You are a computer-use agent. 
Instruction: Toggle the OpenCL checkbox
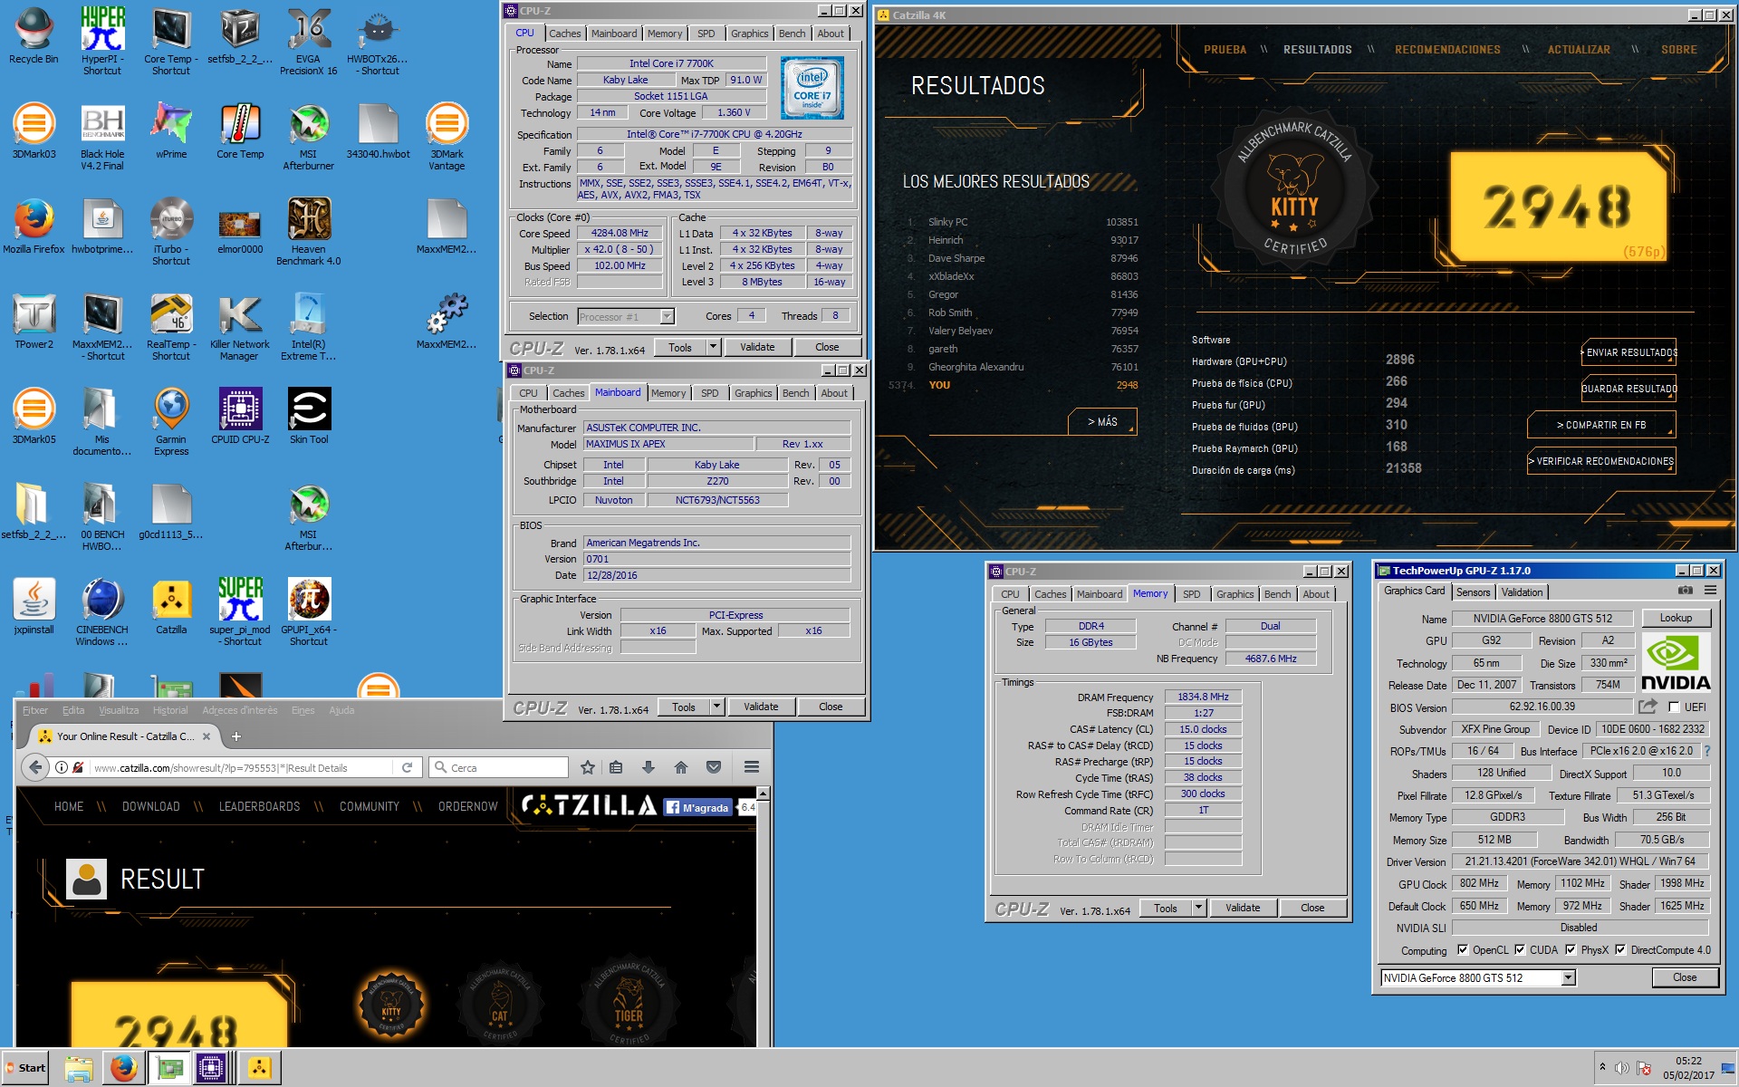(1463, 950)
